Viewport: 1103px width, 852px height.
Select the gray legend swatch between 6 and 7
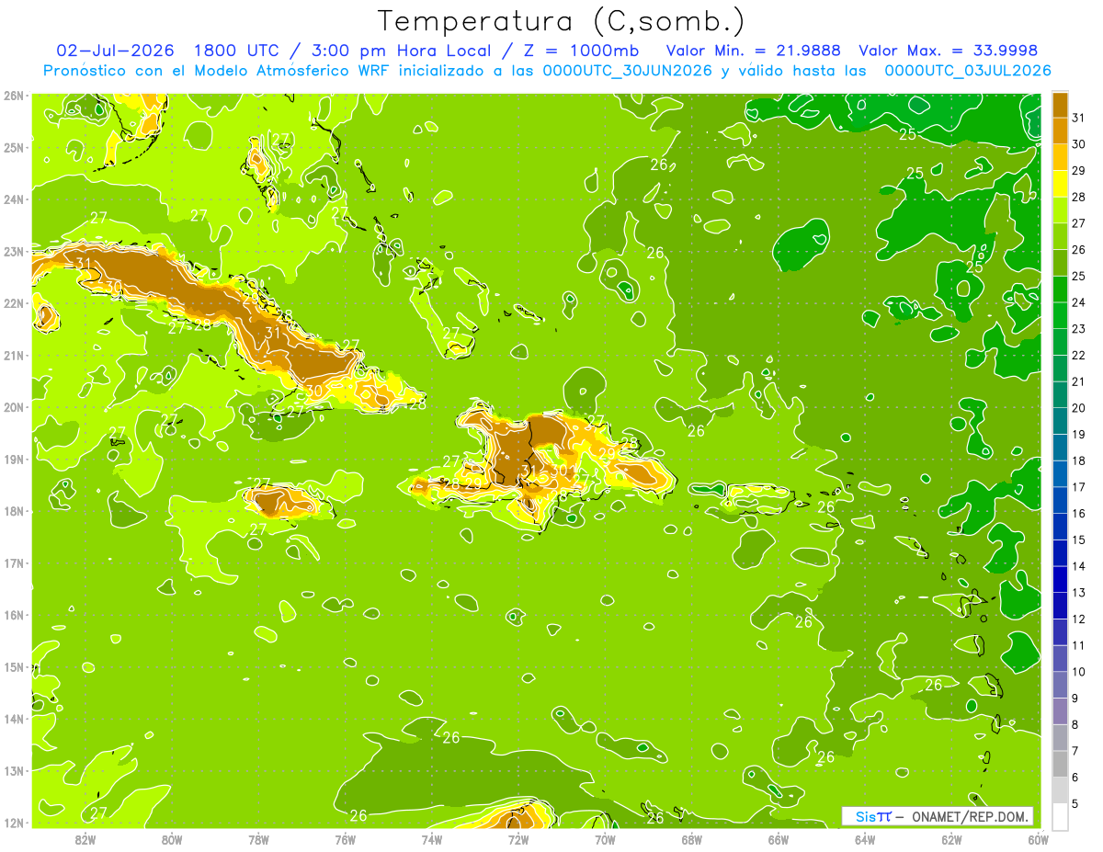(x=1060, y=764)
